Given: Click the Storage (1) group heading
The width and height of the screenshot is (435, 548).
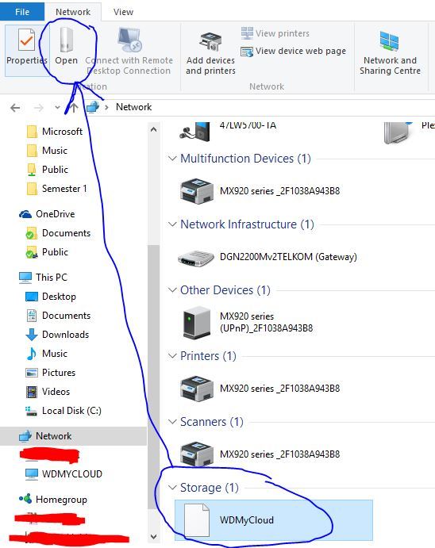Looking at the screenshot, I should 209,488.
